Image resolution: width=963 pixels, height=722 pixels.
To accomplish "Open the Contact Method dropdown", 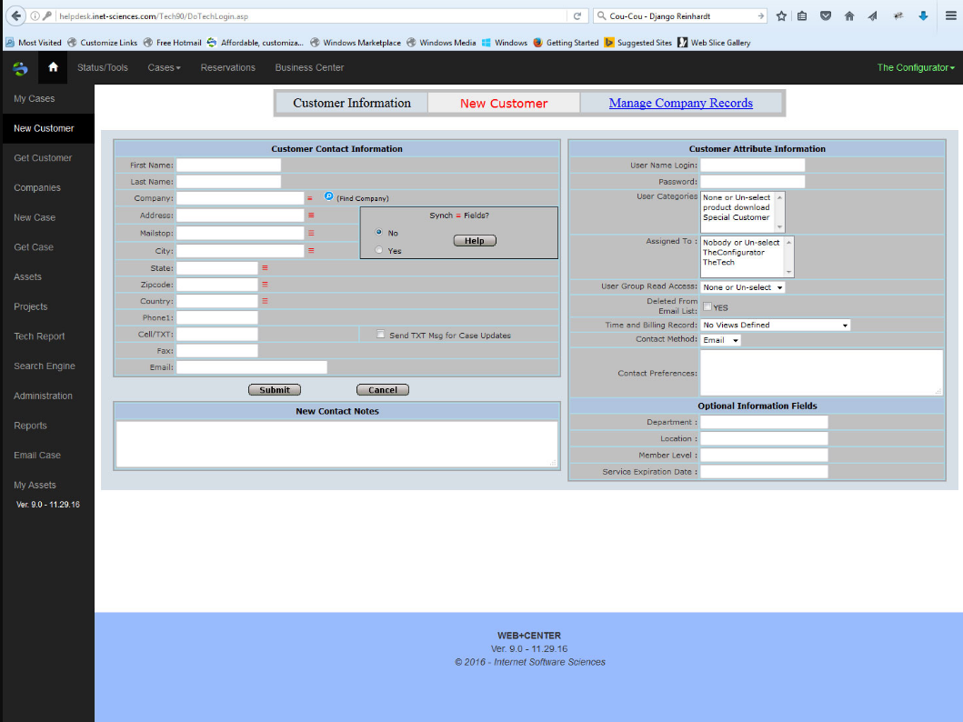I will pyautogui.click(x=720, y=339).
